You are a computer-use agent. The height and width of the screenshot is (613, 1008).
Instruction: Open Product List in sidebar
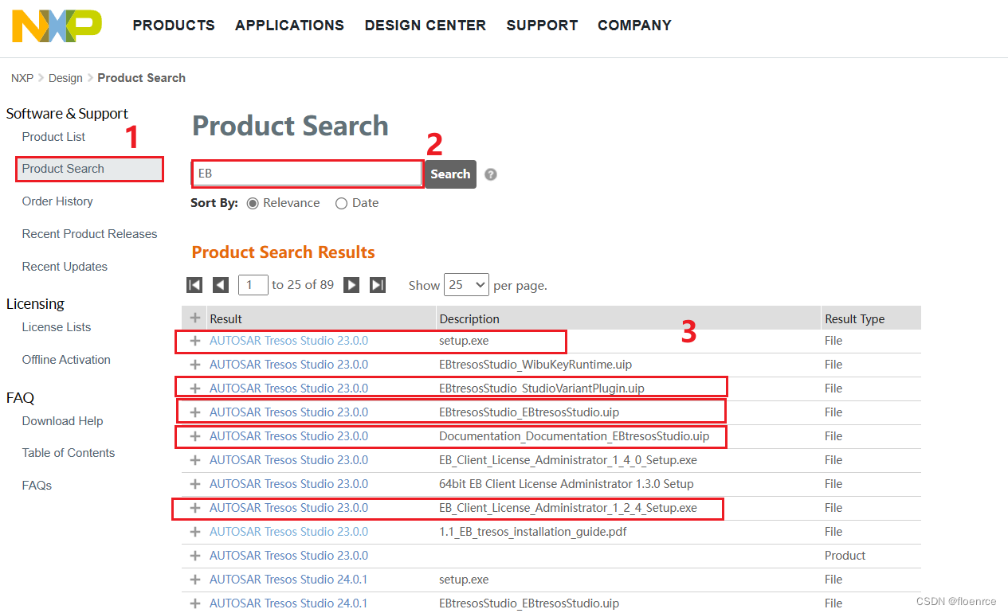click(53, 137)
